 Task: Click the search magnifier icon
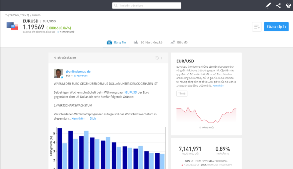pos(116,6)
